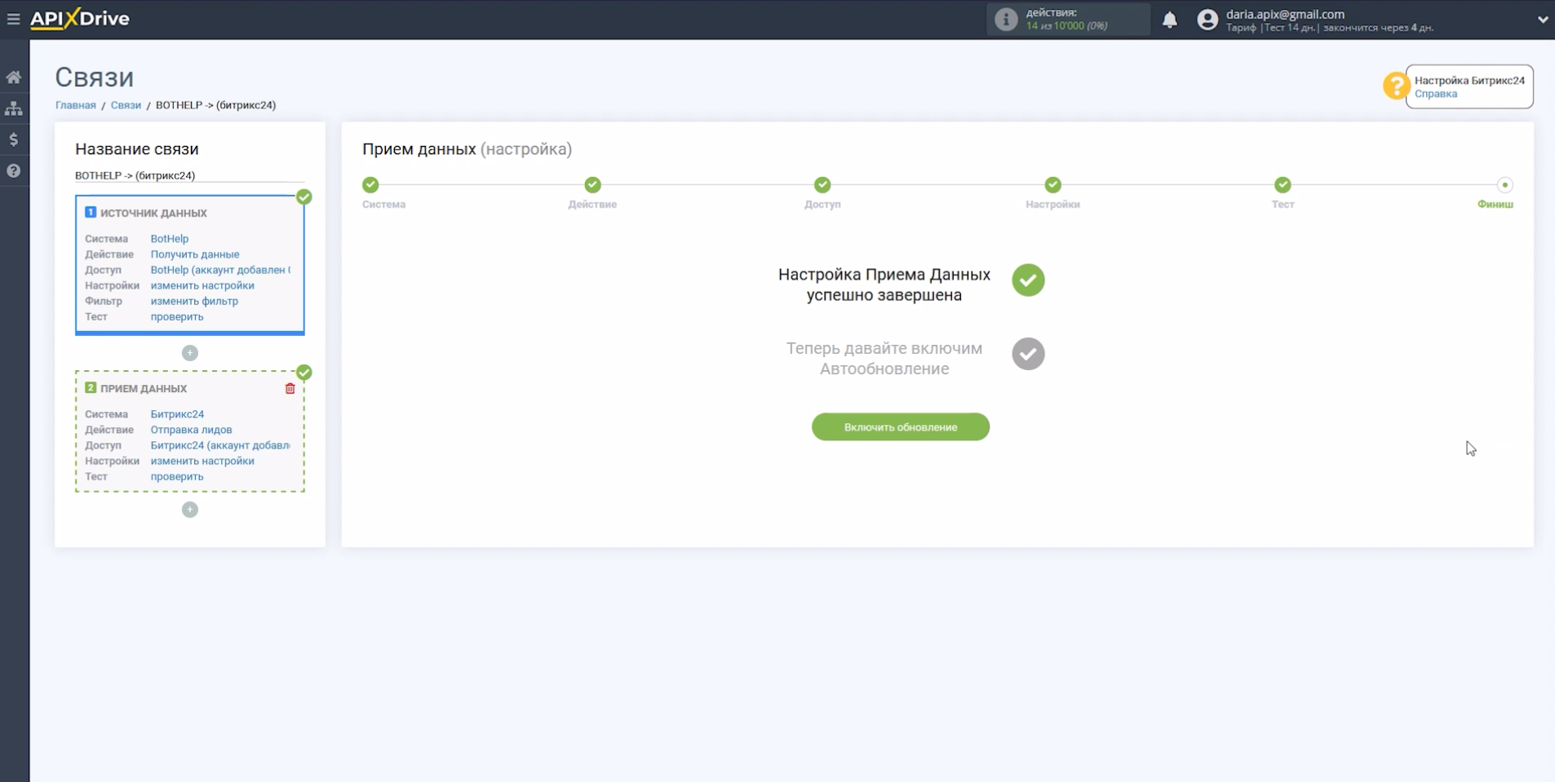1555x782 pixels.
Task: Click the Прием данных block header
Action: [144, 389]
